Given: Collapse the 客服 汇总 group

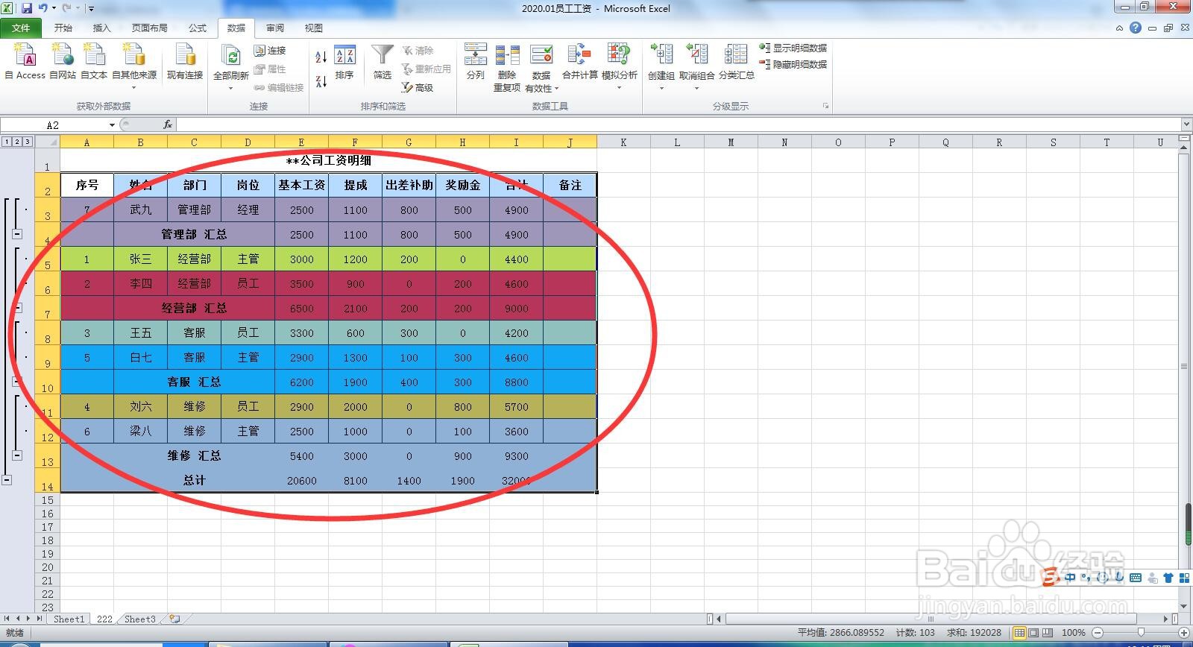Looking at the screenshot, I should point(17,382).
